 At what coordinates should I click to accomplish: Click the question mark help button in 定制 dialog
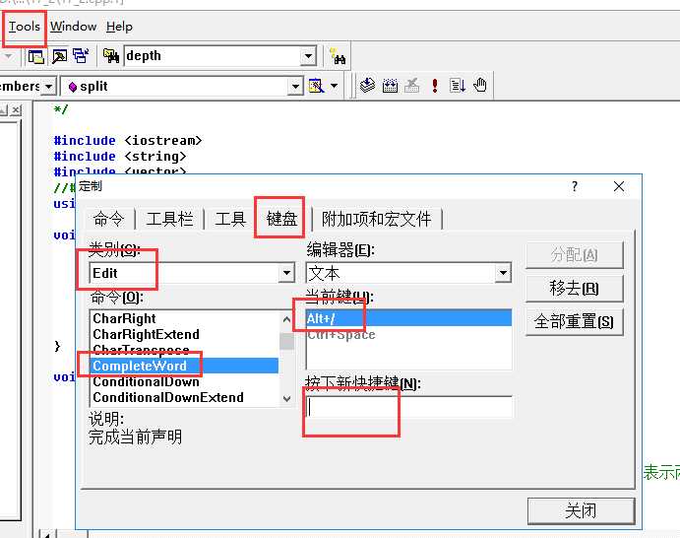point(574,186)
